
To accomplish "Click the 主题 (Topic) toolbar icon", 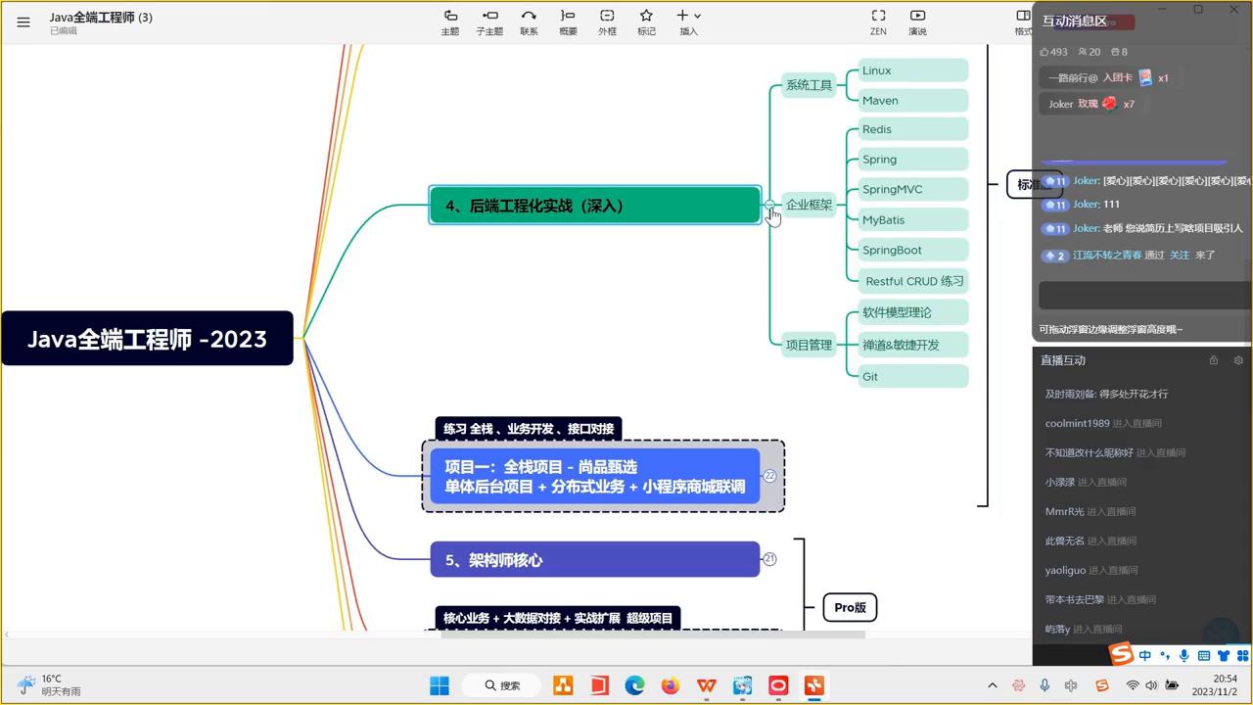I will click(450, 21).
